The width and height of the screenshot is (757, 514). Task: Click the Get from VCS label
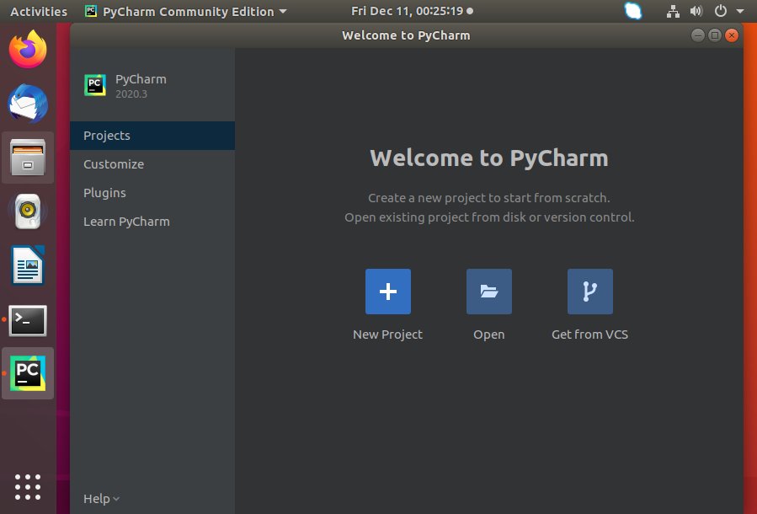[x=590, y=335]
